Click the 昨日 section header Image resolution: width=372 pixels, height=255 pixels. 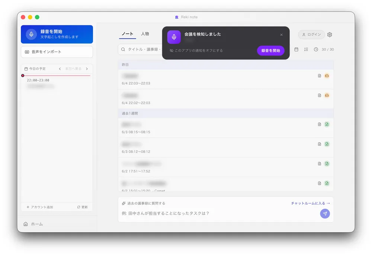point(226,65)
